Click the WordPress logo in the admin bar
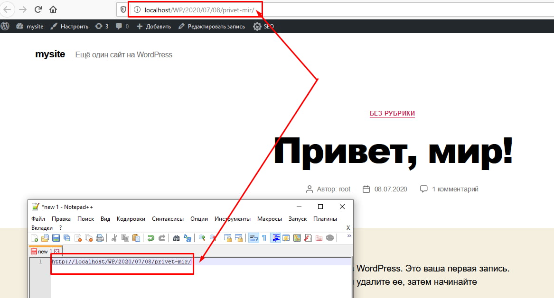 coord(5,26)
